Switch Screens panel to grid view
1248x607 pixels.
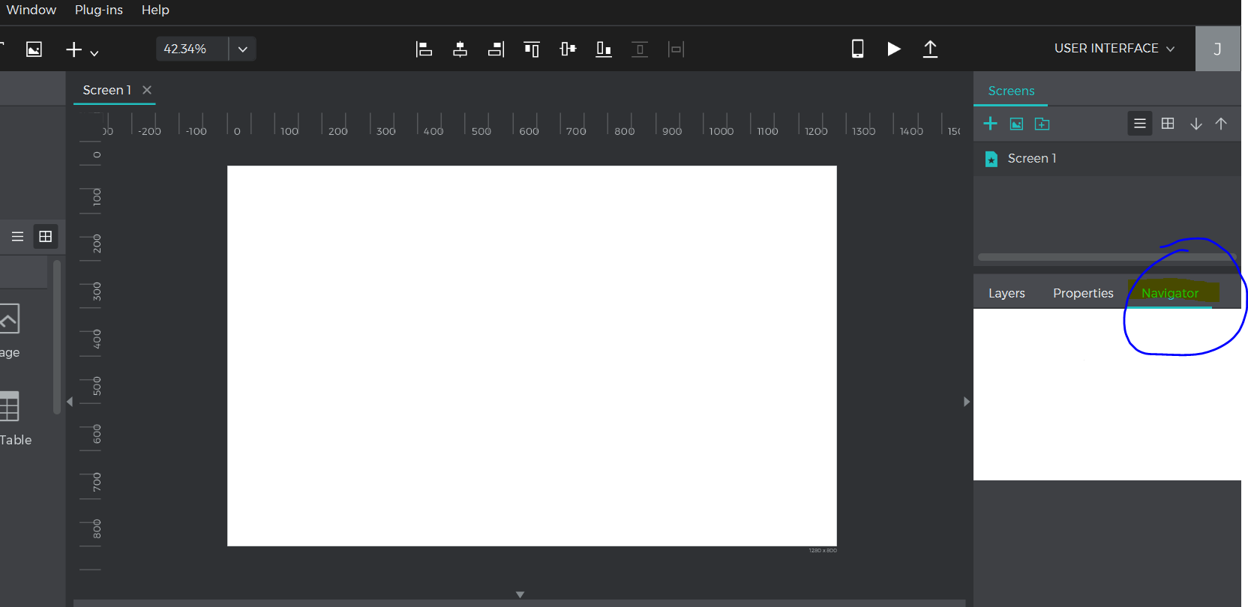pos(1168,124)
